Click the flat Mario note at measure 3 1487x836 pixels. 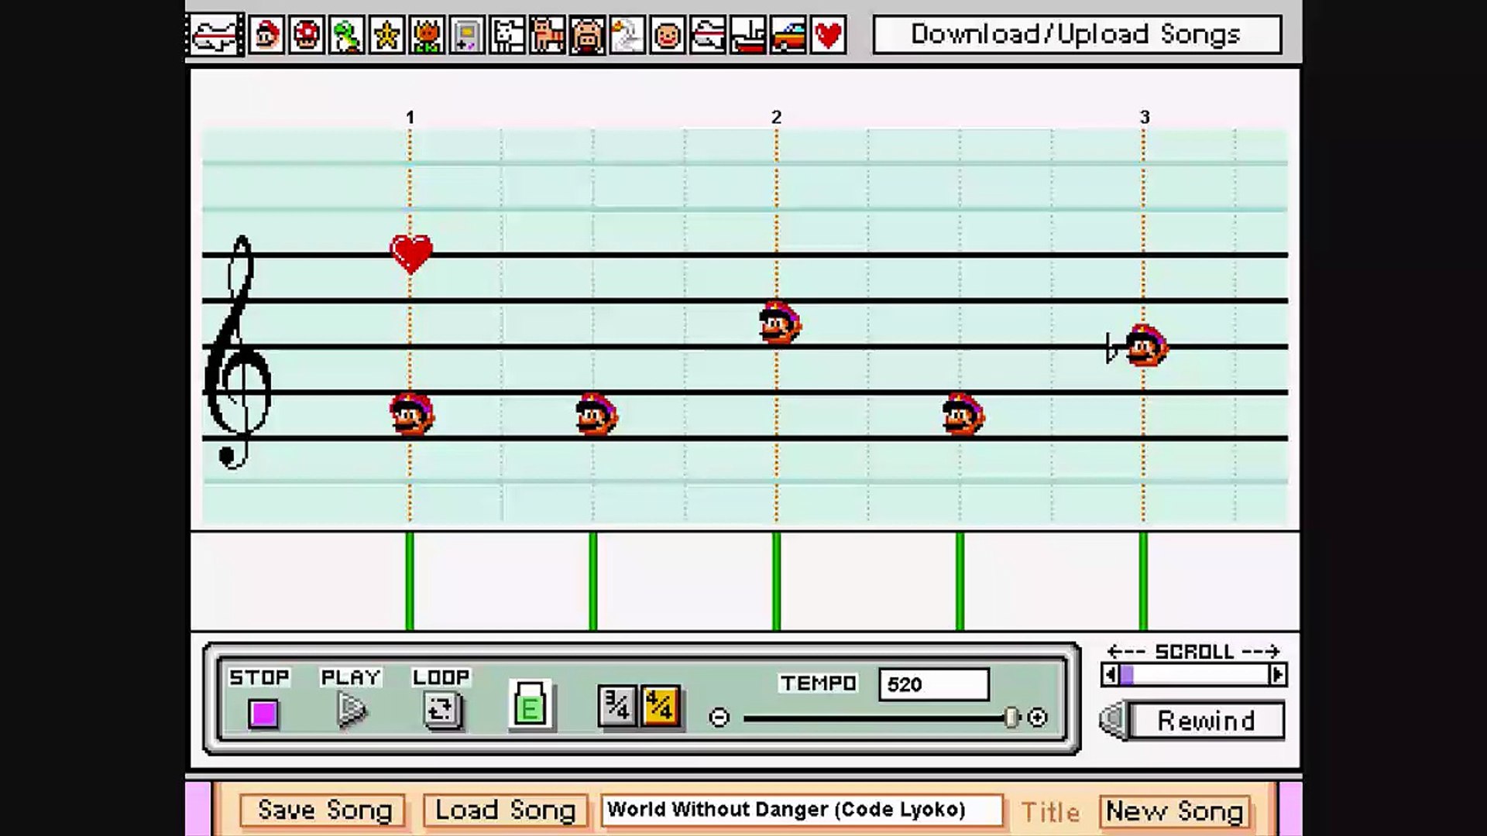click(x=1146, y=346)
